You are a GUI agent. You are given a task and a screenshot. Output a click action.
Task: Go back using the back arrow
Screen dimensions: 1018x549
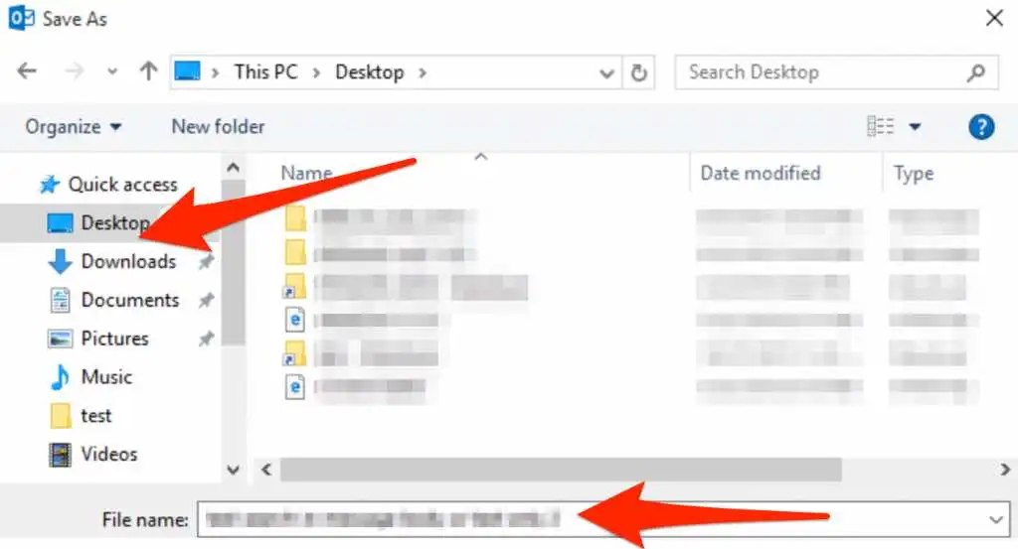(x=27, y=70)
